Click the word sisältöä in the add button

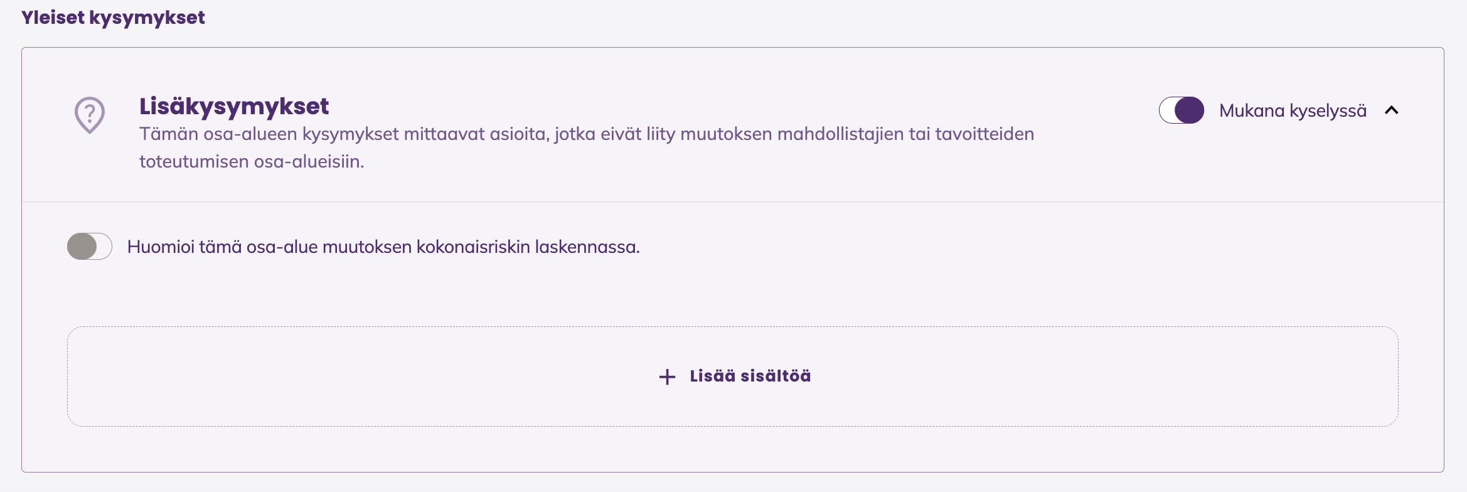click(x=776, y=376)
